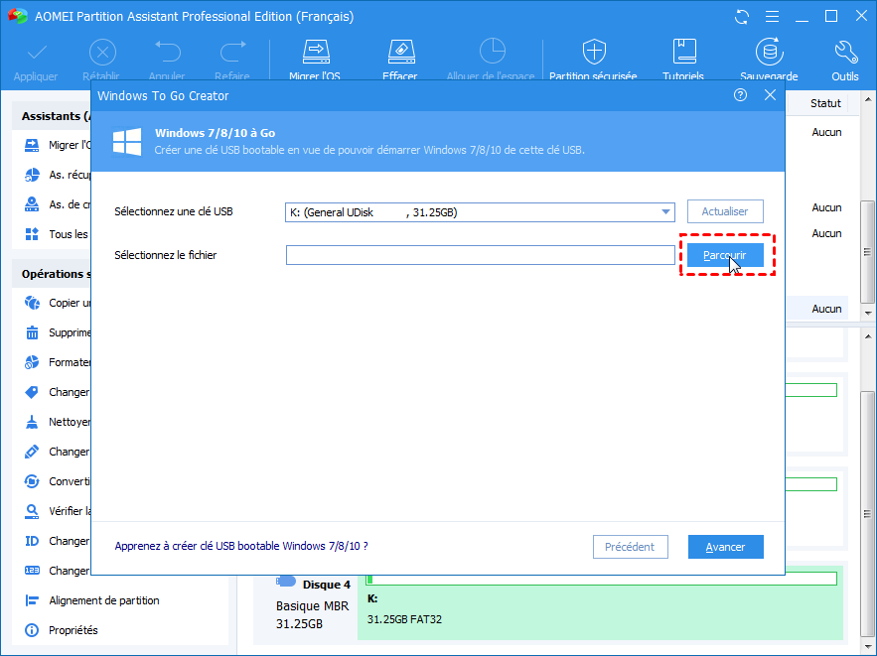
Task: Select the Effacer toolbar icon
Action: [400, 52]
